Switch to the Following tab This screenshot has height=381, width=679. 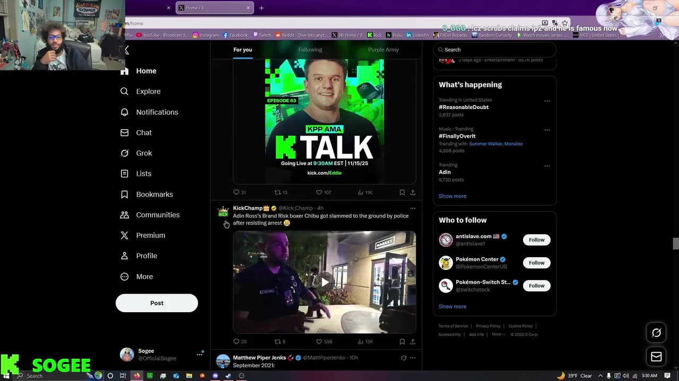(310, 50)
